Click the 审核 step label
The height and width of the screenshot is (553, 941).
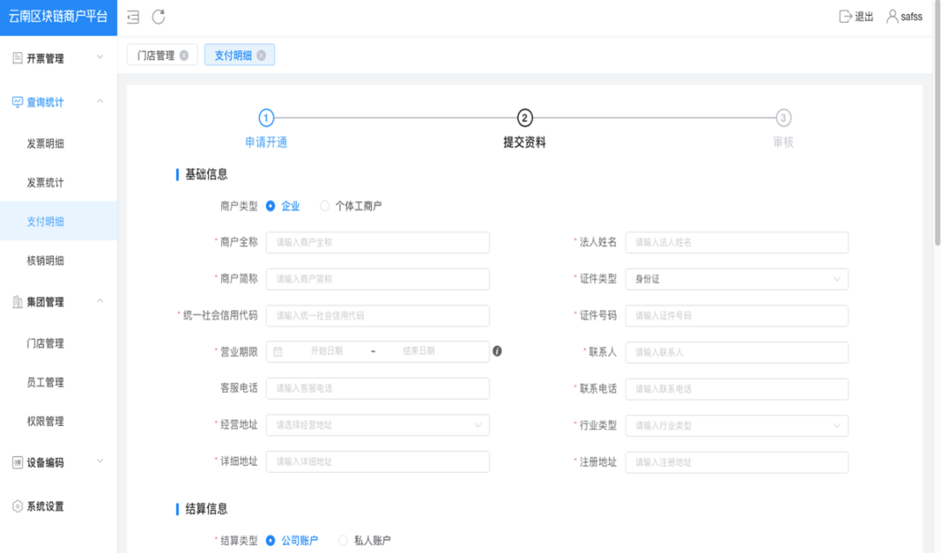click(783, 142)
